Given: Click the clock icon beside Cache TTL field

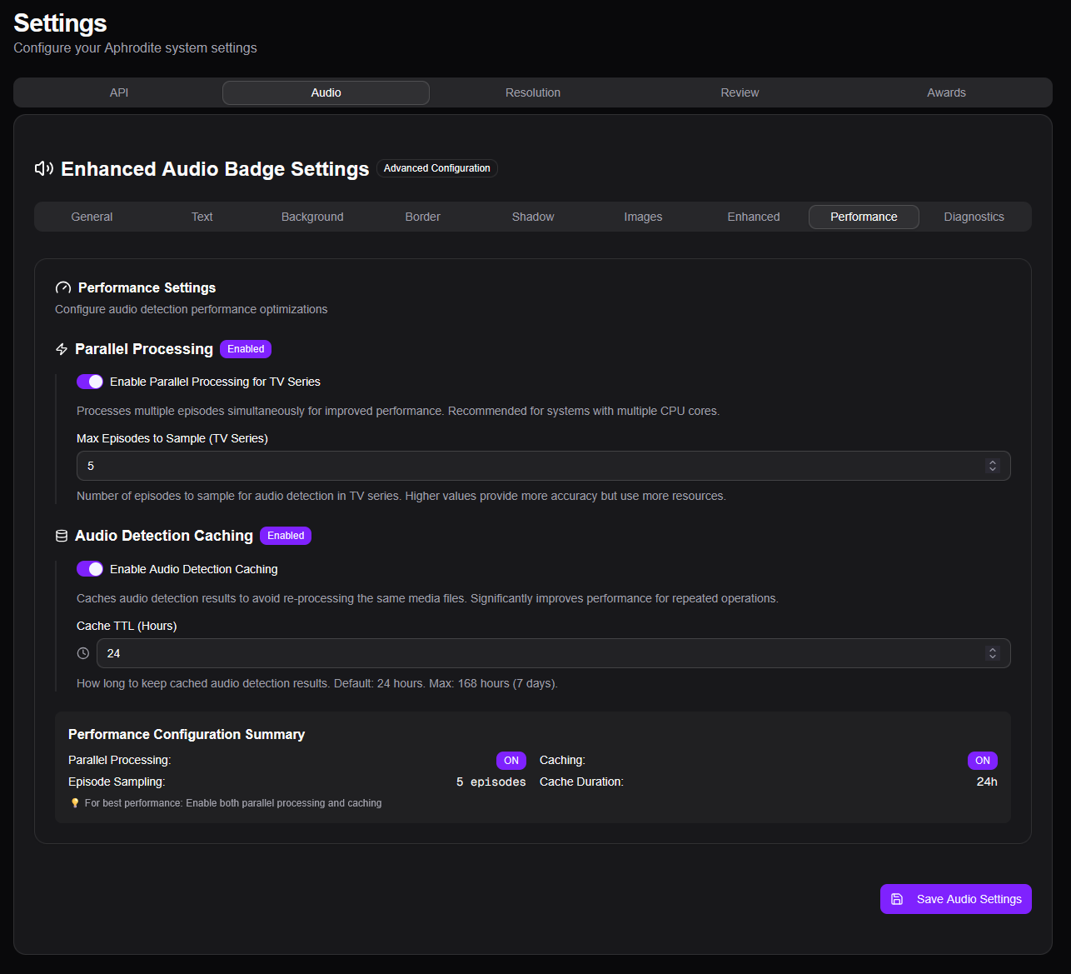Looking at the screenshot, I should click(83, 653).
